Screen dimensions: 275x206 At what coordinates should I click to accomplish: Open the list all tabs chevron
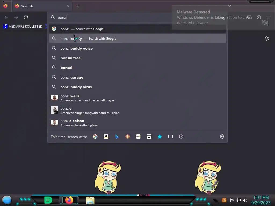[x=229, y=6]
